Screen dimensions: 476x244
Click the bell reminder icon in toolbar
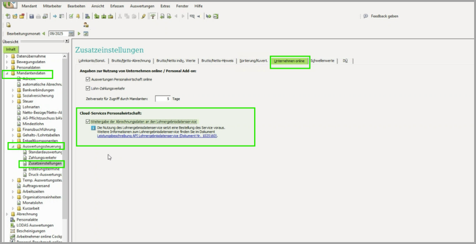78,16
